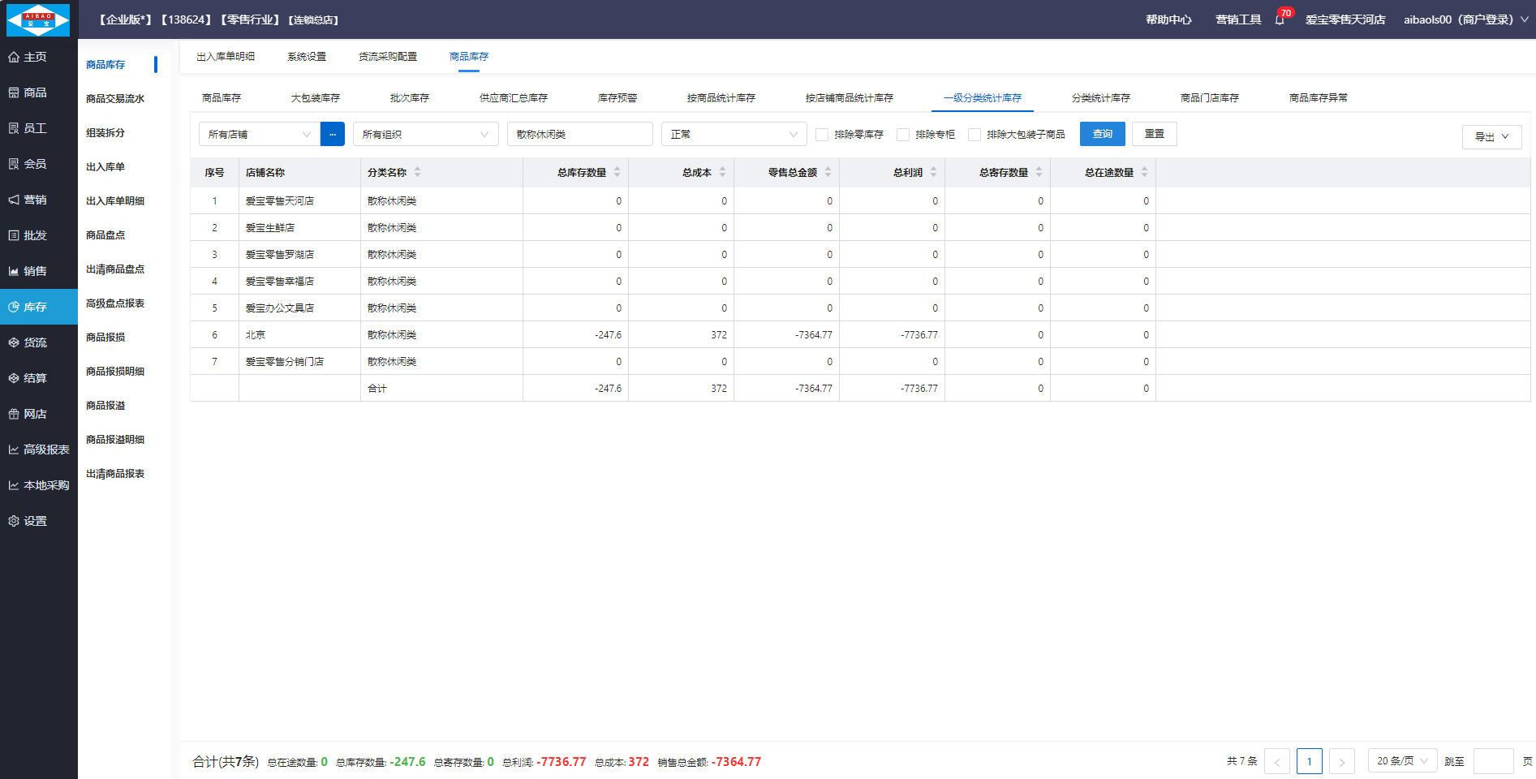The image size is (1536, 779).
Task: Open 销售 module in sidebar
Action: tap(39, 271)
